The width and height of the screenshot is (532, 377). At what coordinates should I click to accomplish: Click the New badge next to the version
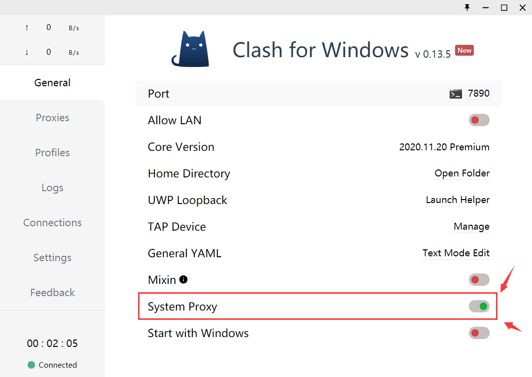[x=464, y=50]
